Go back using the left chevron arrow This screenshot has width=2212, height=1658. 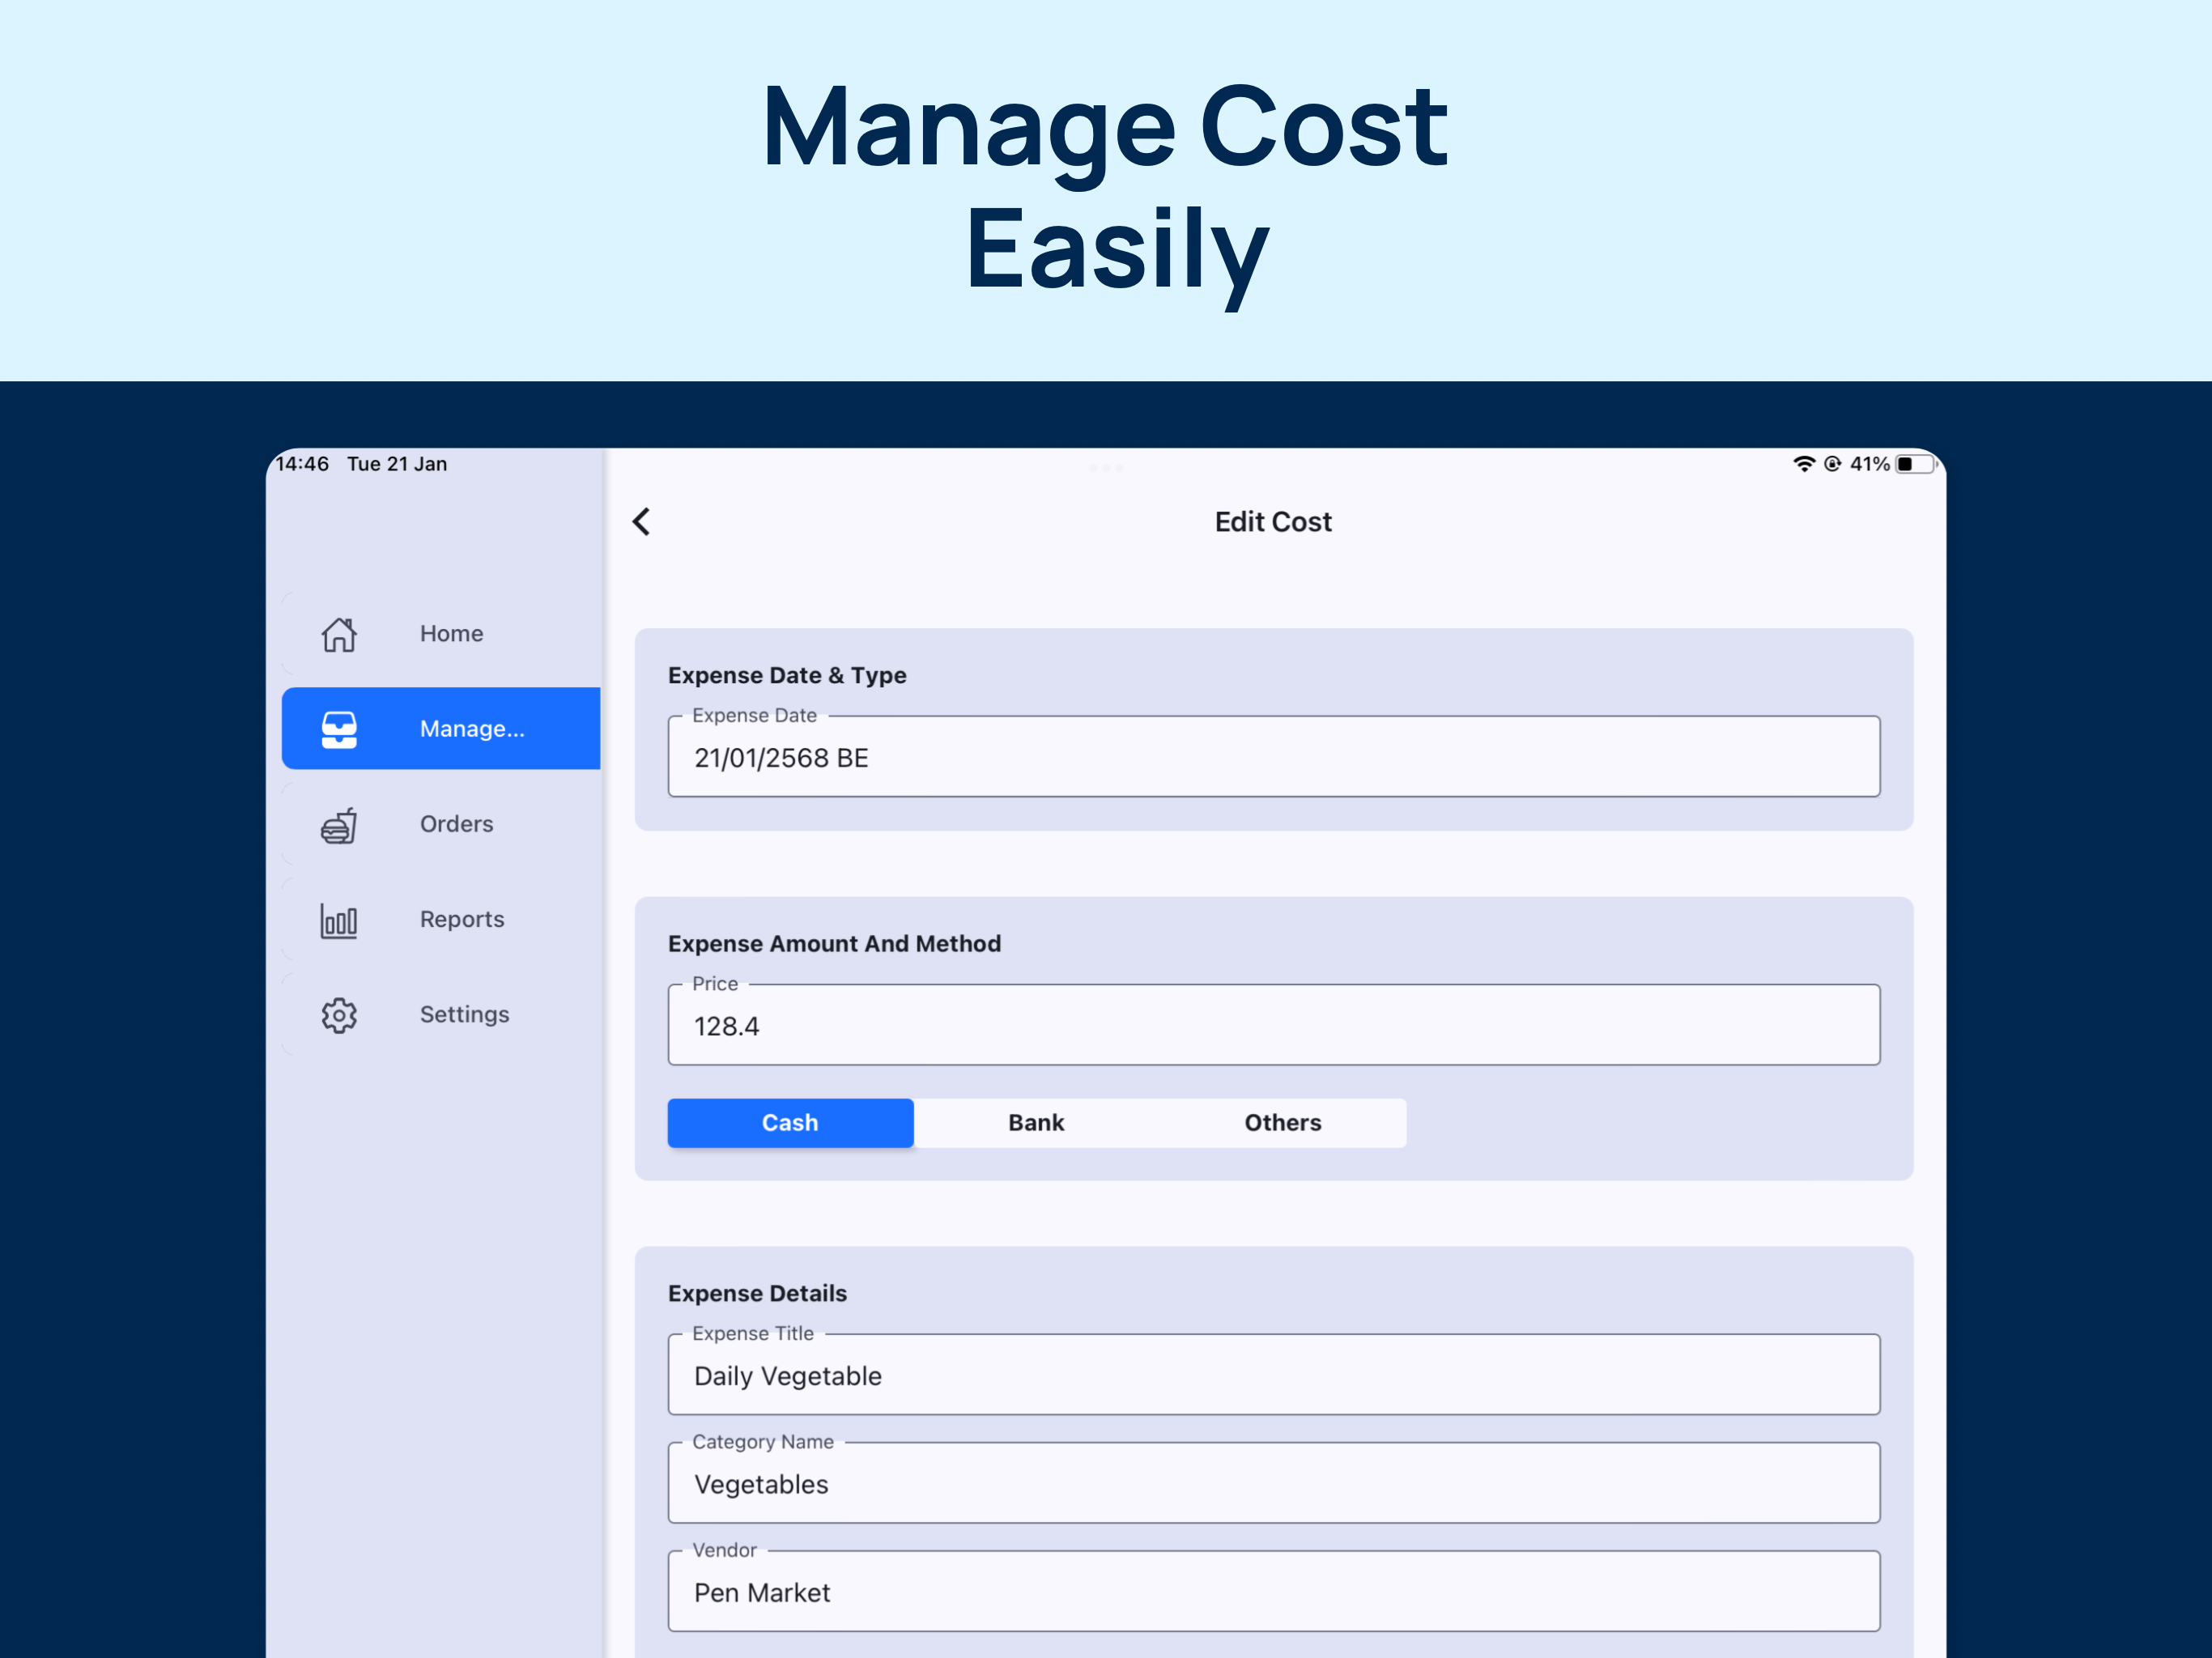(641, 521)
